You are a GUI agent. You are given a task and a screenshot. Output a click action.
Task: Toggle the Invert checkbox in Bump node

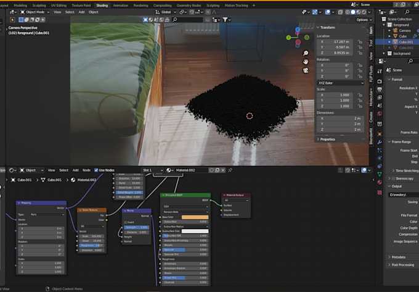pos(125,222)
